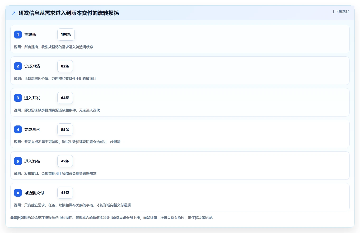360x233 pixels.
Task: Click the 需求池 stage label
Action: 30,35
